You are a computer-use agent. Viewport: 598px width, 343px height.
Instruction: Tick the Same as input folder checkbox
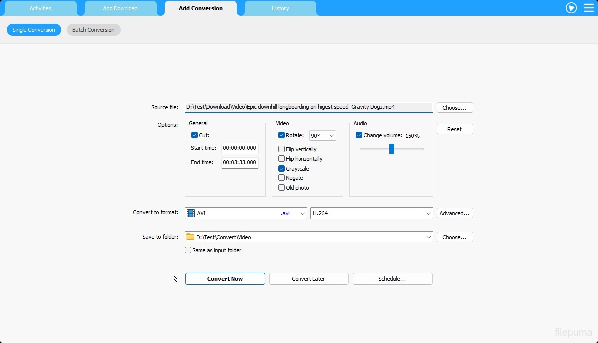click(188, 250)
